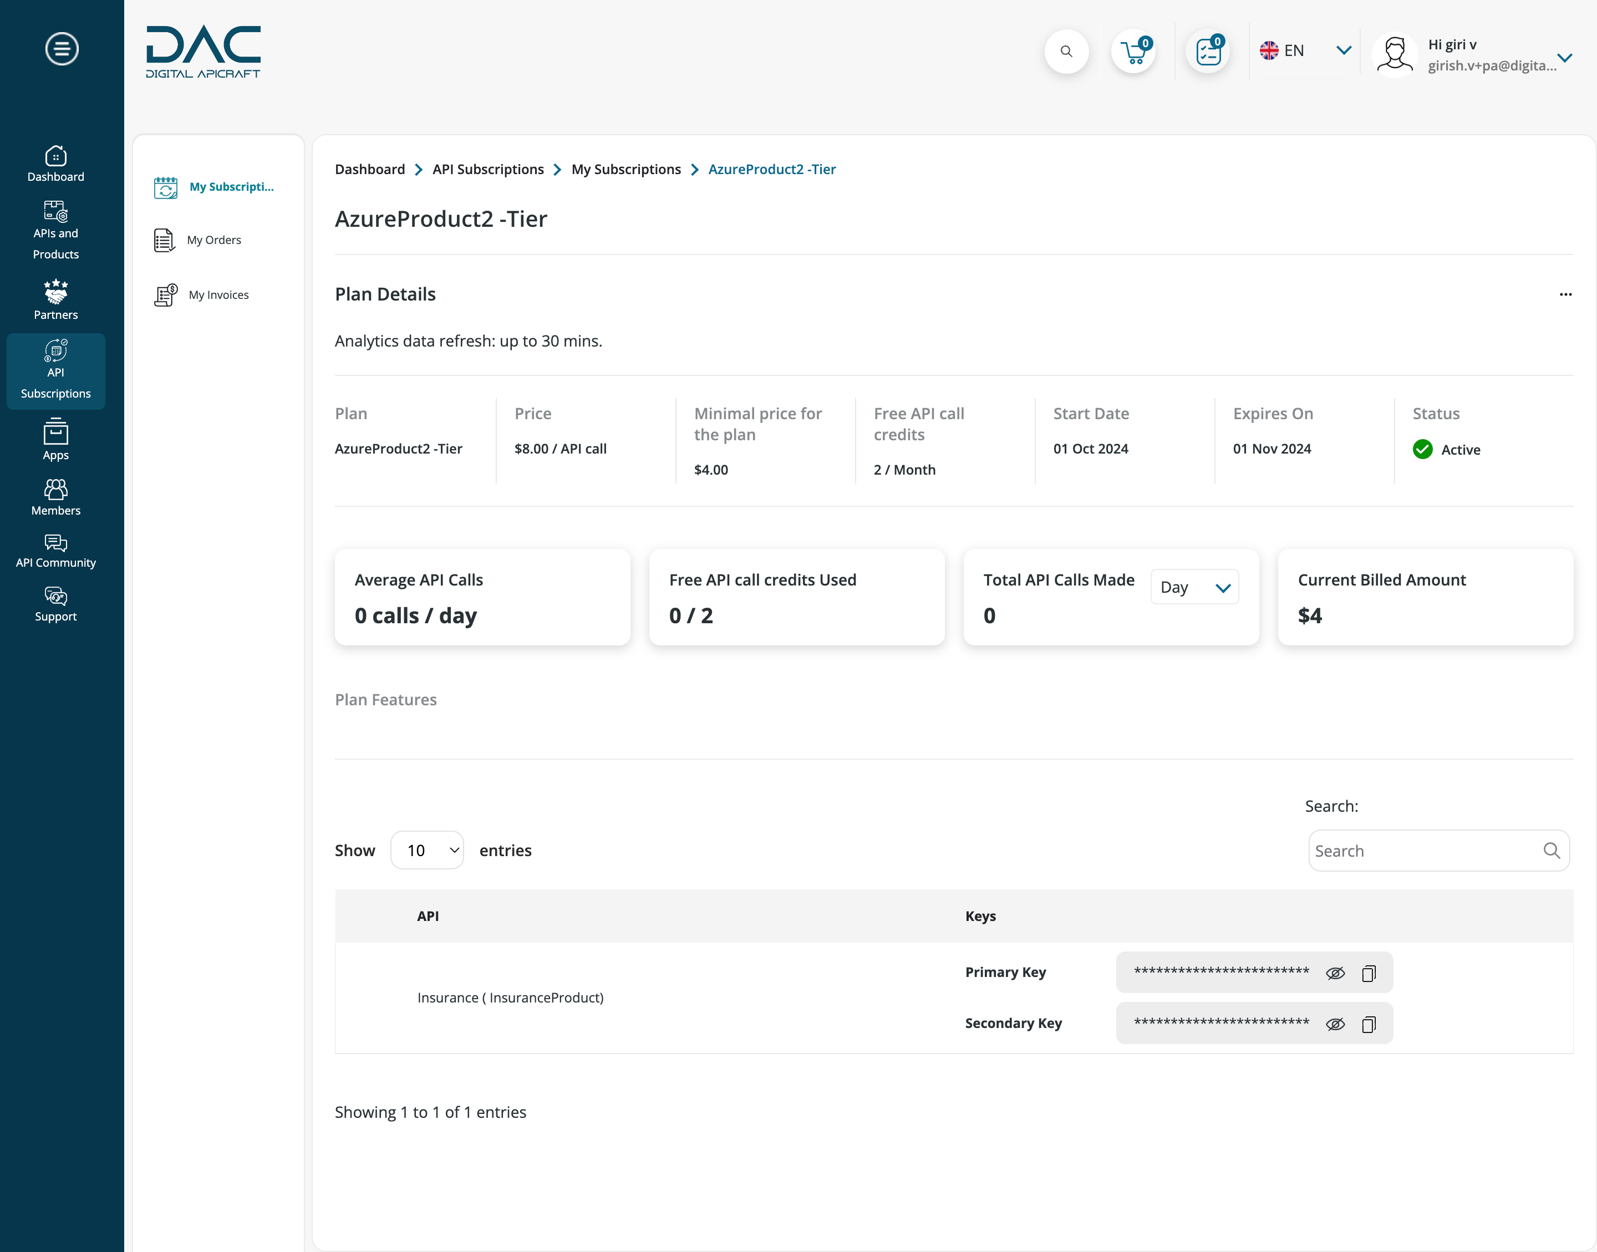Viewport: 1597px width, 1252px height.
Task: Click the My Subscriptions calendar icon
Action: click(166, 187)
